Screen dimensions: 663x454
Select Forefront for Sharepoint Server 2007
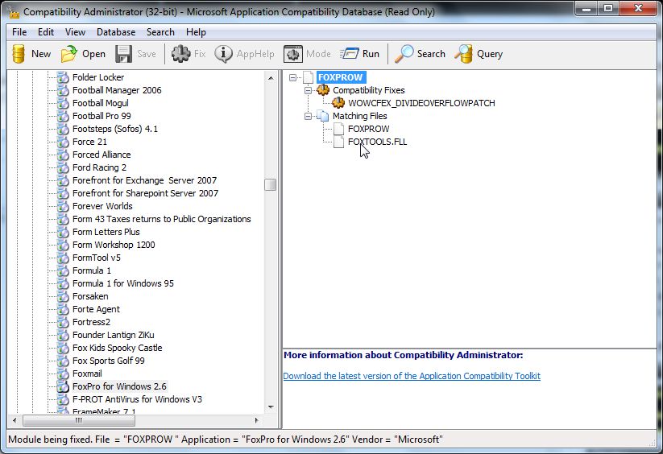[146, 193]
